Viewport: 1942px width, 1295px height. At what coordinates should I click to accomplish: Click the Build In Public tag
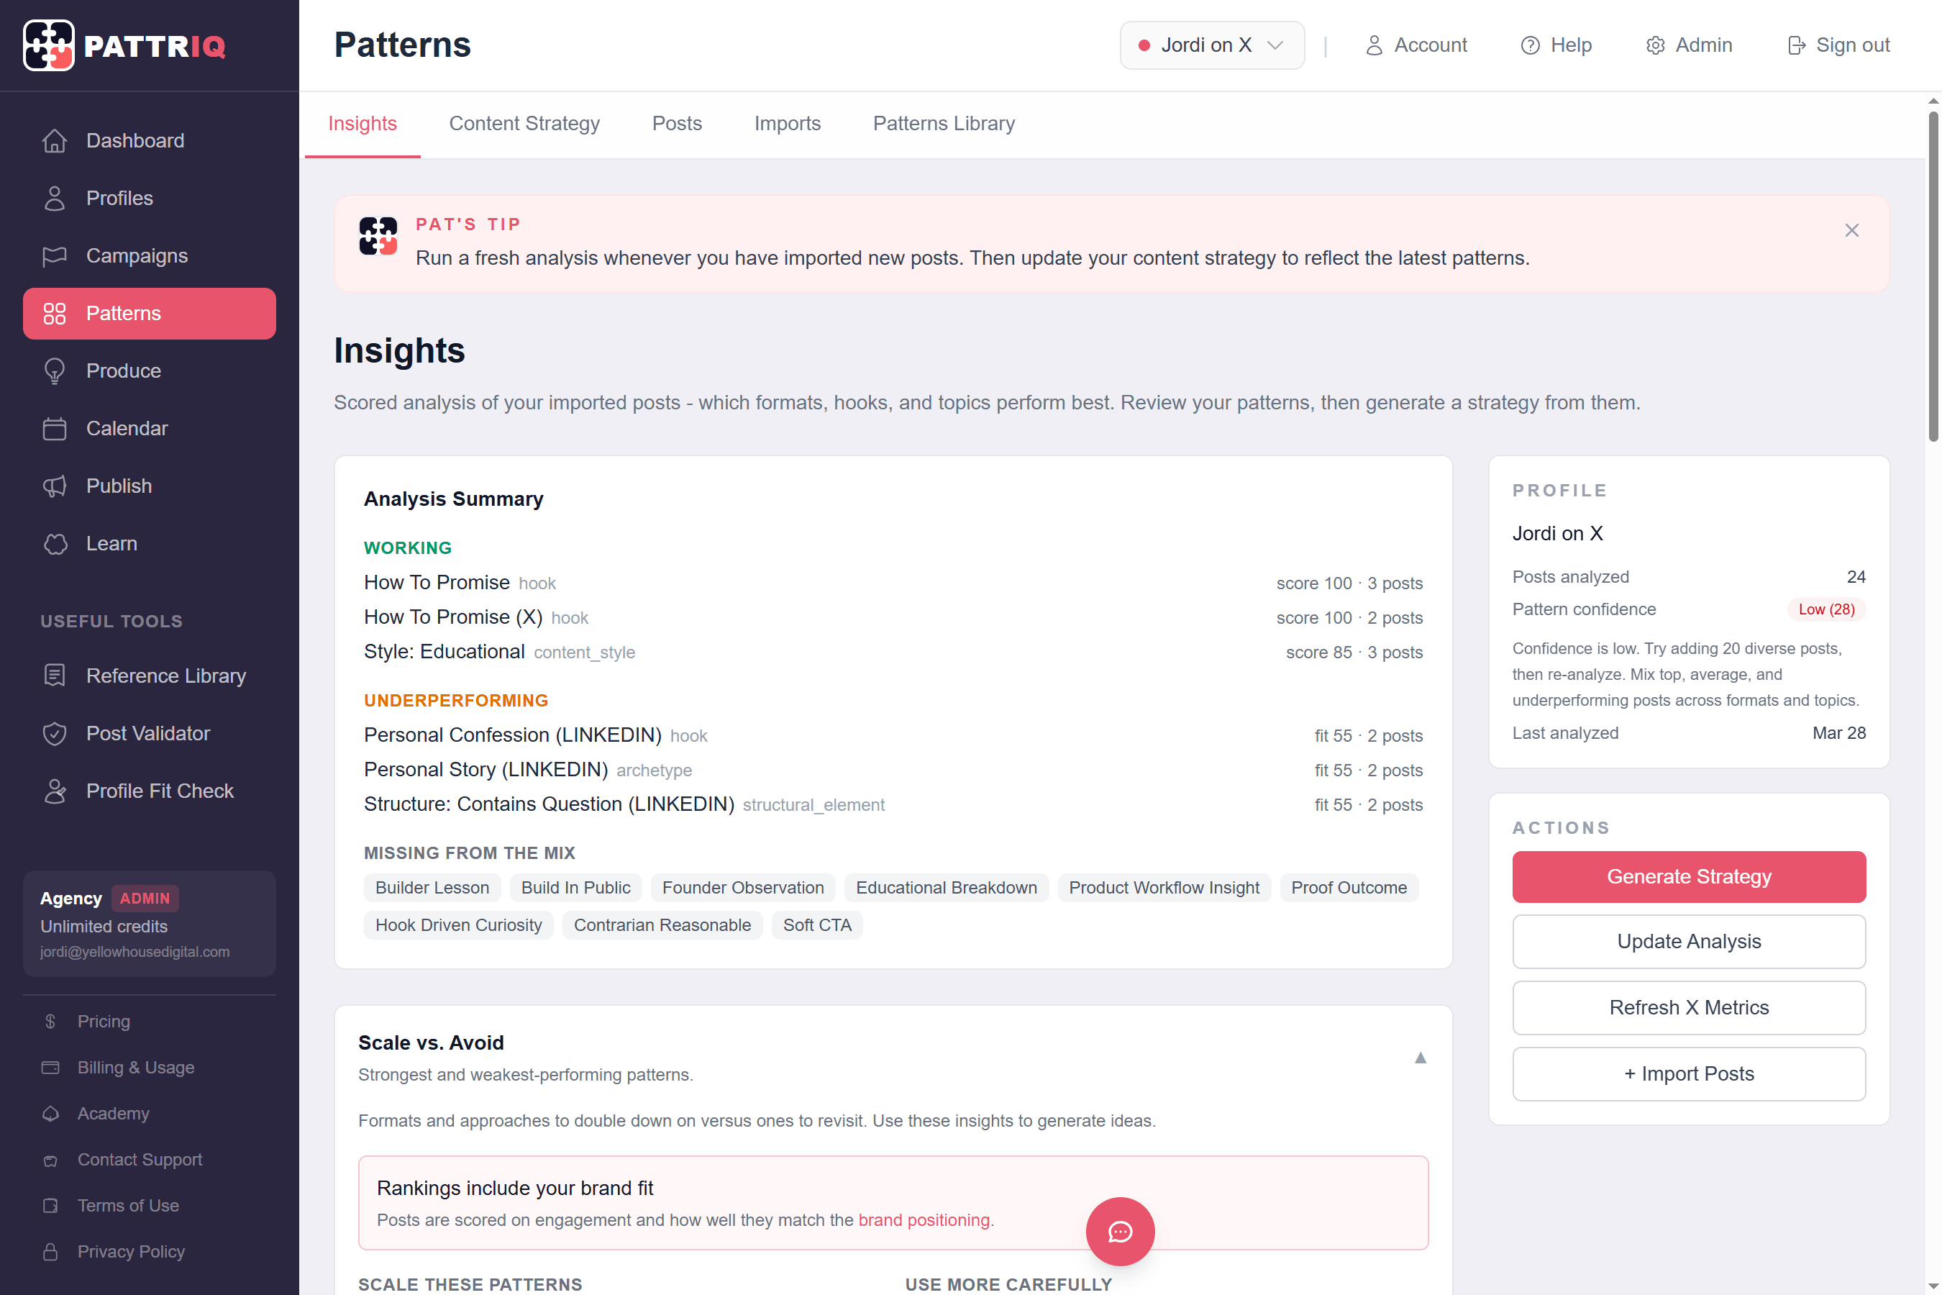pyautogui.click(x=575, y=888)
